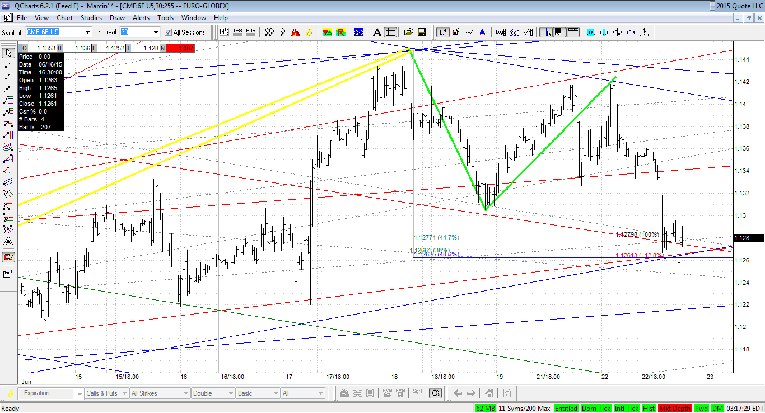
Task: Click the Open price value field
Action: pyautogui.click(x=41, y=48)
